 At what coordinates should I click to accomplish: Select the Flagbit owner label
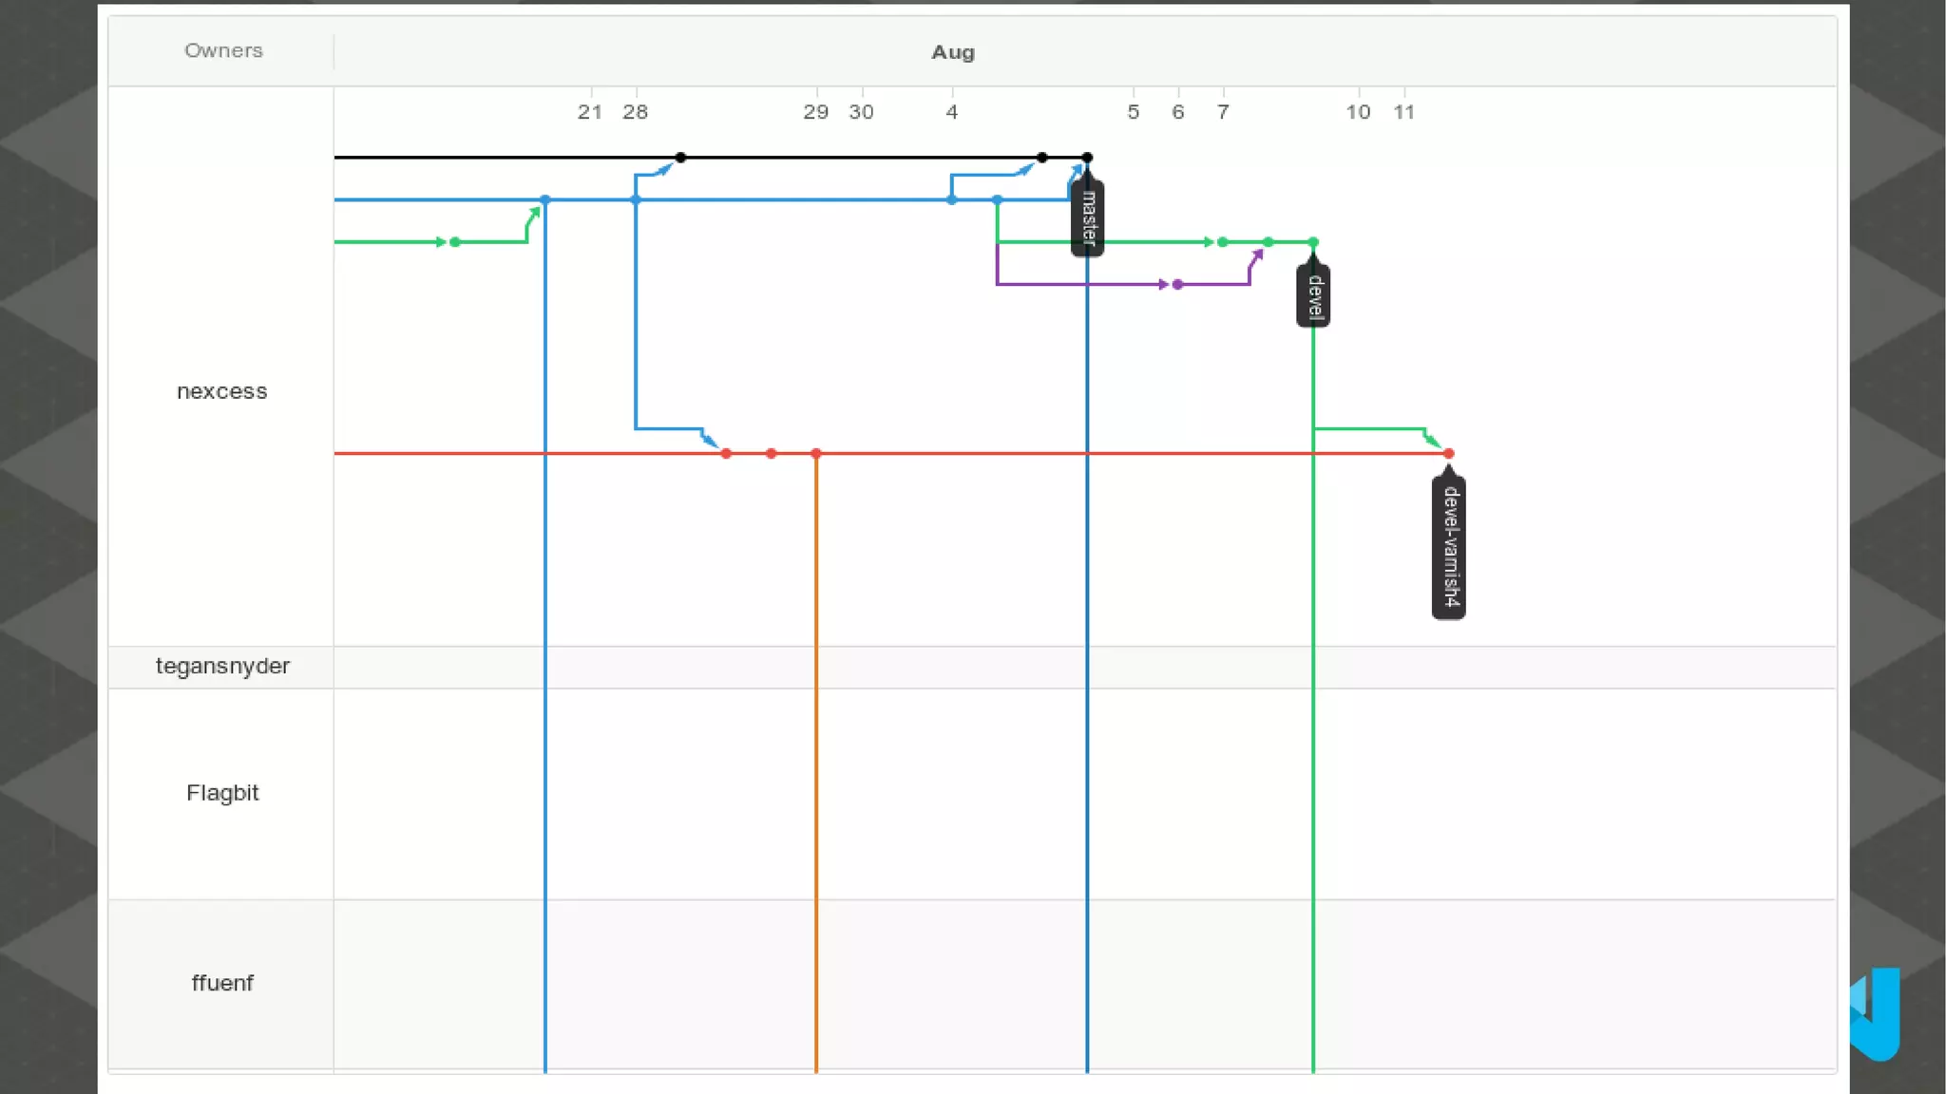222,793
